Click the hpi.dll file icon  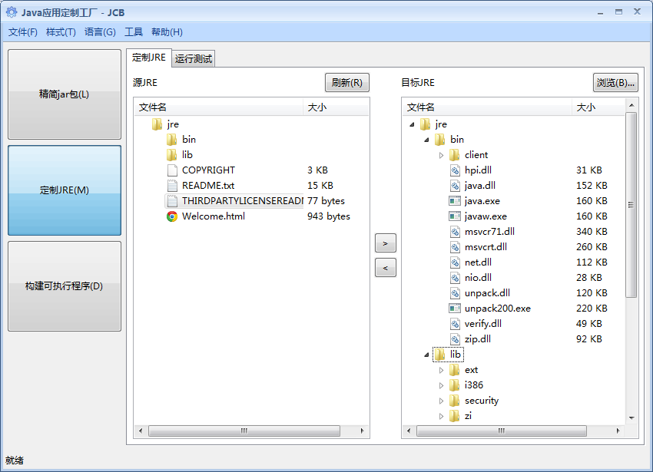(x=455, y=170)
